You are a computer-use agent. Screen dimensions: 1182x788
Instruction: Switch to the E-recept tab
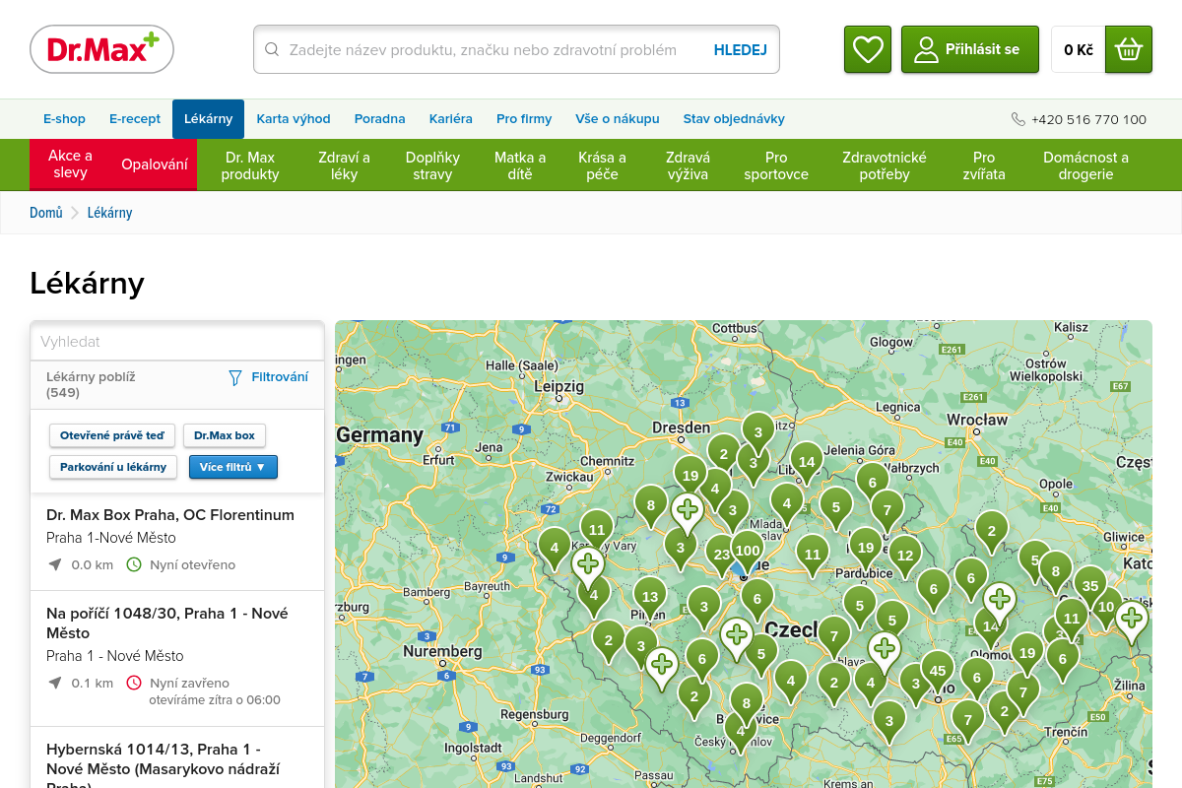[135, 119]
